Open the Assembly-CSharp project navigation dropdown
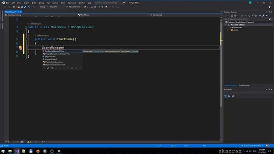Image resolution: width=274 pixels, height=154 pixels. click(41, 15)
